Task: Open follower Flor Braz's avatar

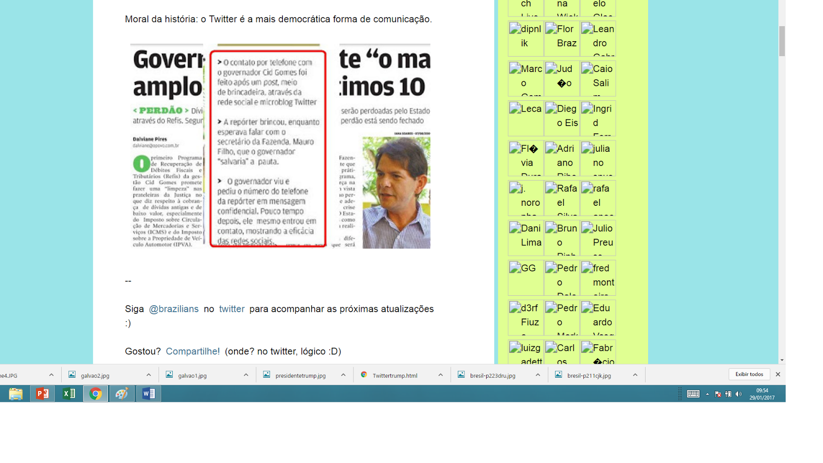Action: [562, 39]
